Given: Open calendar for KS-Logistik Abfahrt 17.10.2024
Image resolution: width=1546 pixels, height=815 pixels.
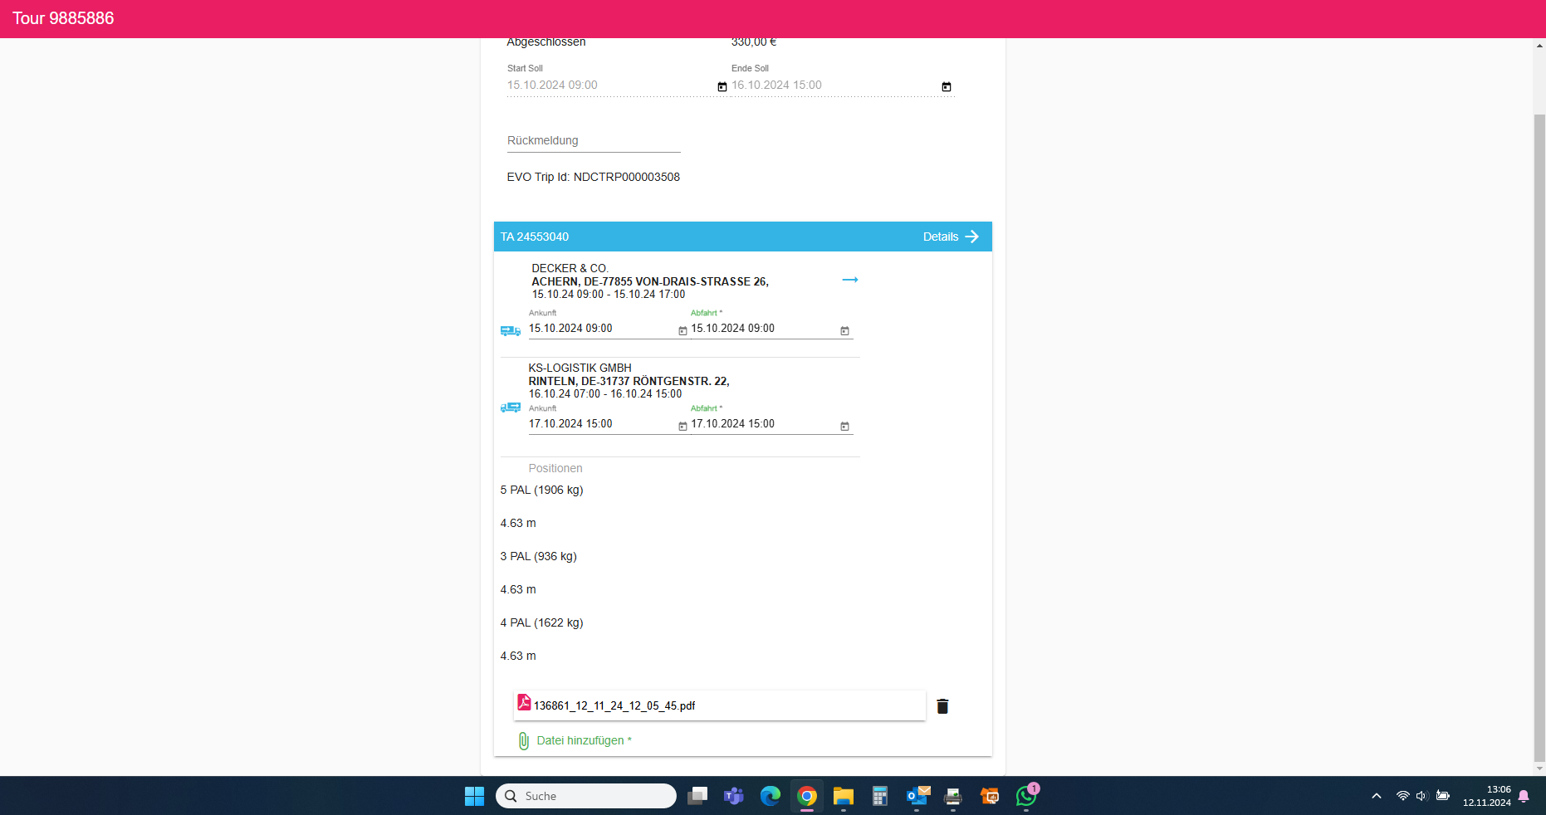Looking at the screenshot, I should [x=844, y=426].
